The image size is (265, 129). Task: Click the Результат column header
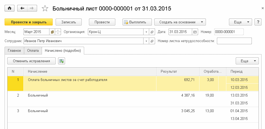[178, 72]
